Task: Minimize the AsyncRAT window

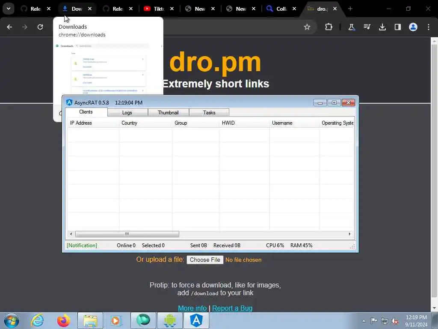Action: (x=320, y=103)
